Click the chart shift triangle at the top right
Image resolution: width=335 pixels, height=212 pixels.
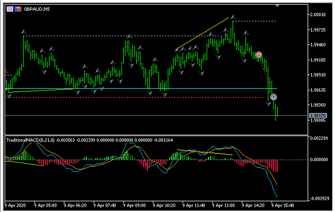[277, 6]
